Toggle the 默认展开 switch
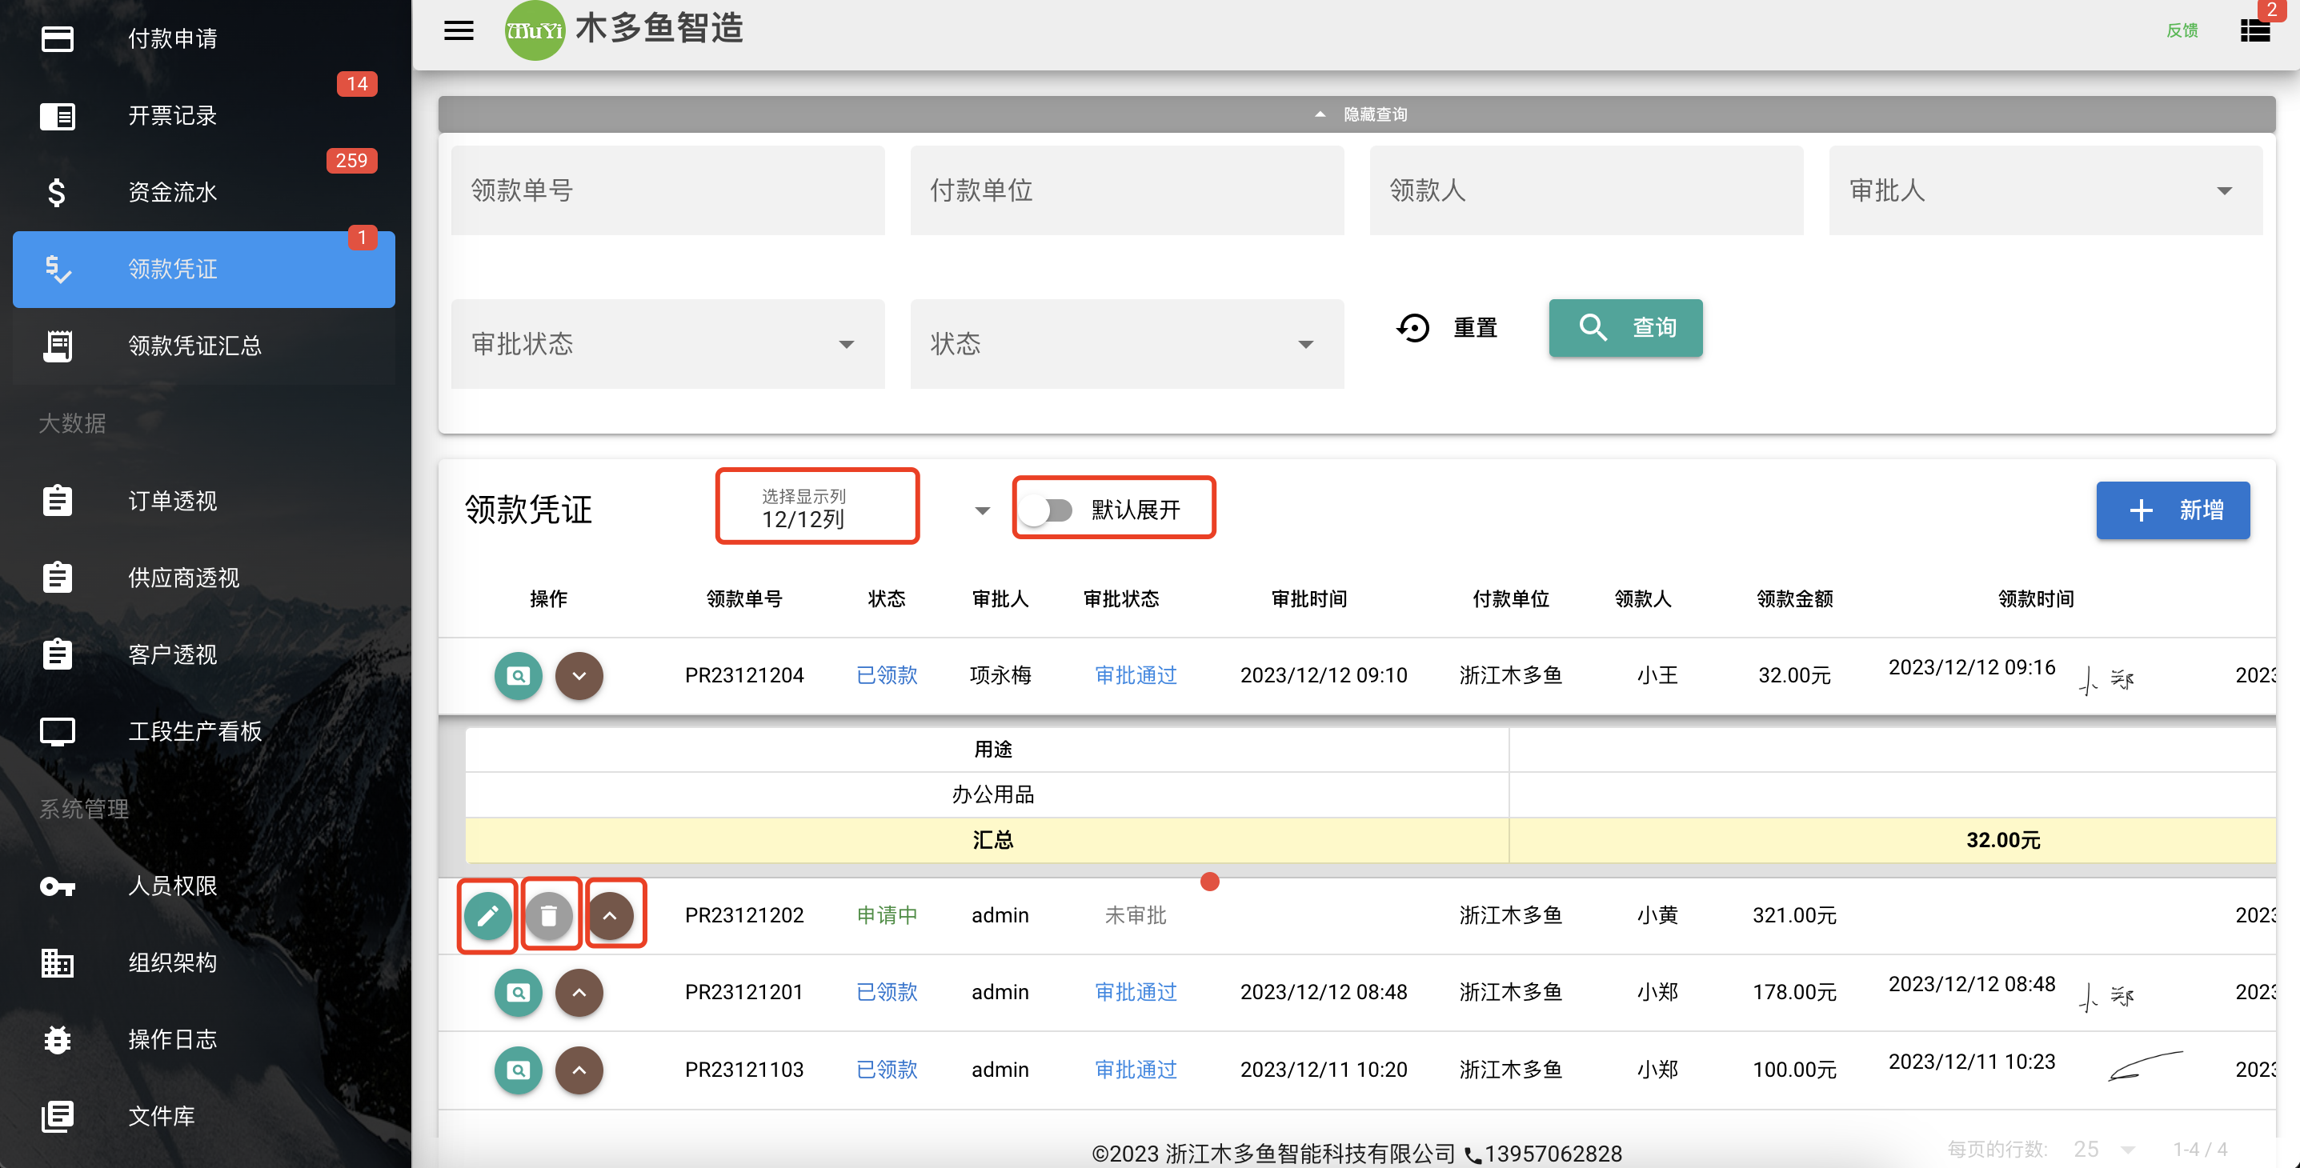Image resolution: width=2300 pixels, height=1168 pixels. tap(1048, 510)
